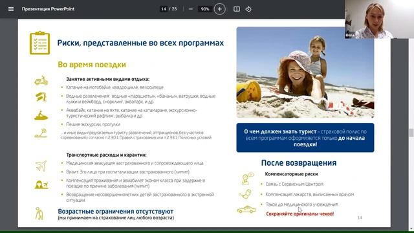This screenshot has width=414, height=233.
Task: Click the water parachute activity icon
Action: (41, 97)
